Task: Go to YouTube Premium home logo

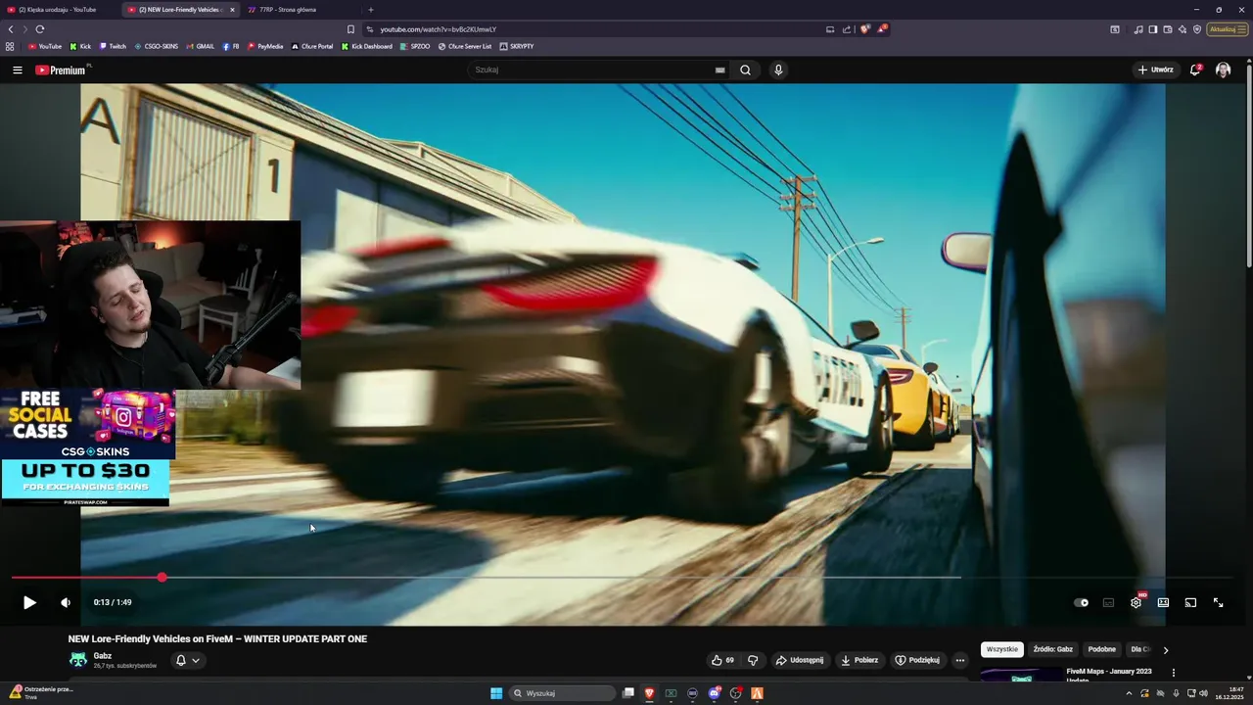Action: pos(62,70)
